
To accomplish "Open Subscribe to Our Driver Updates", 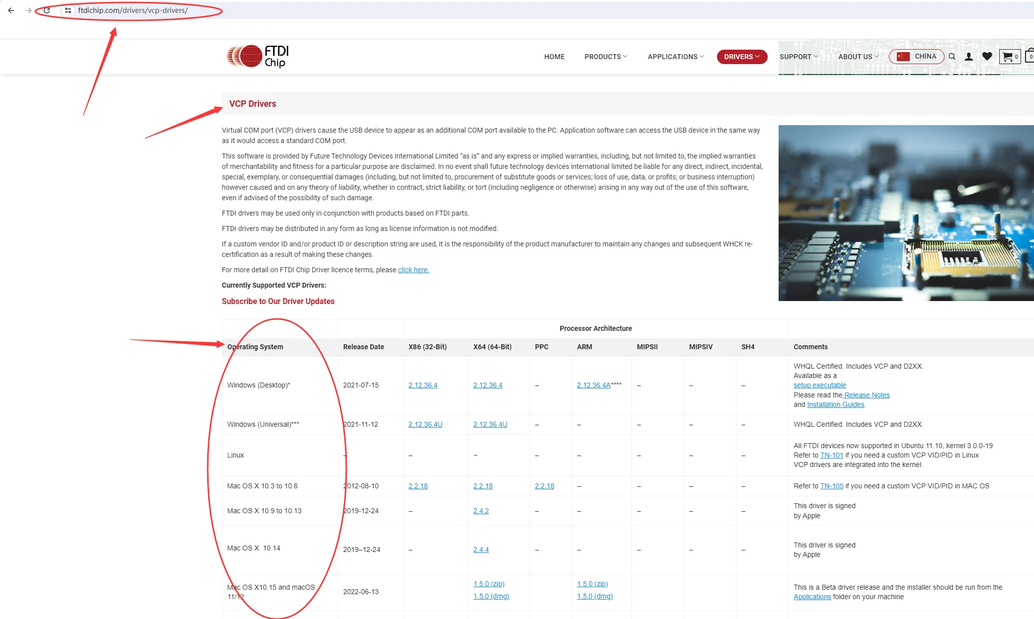I will click(278, 301).
